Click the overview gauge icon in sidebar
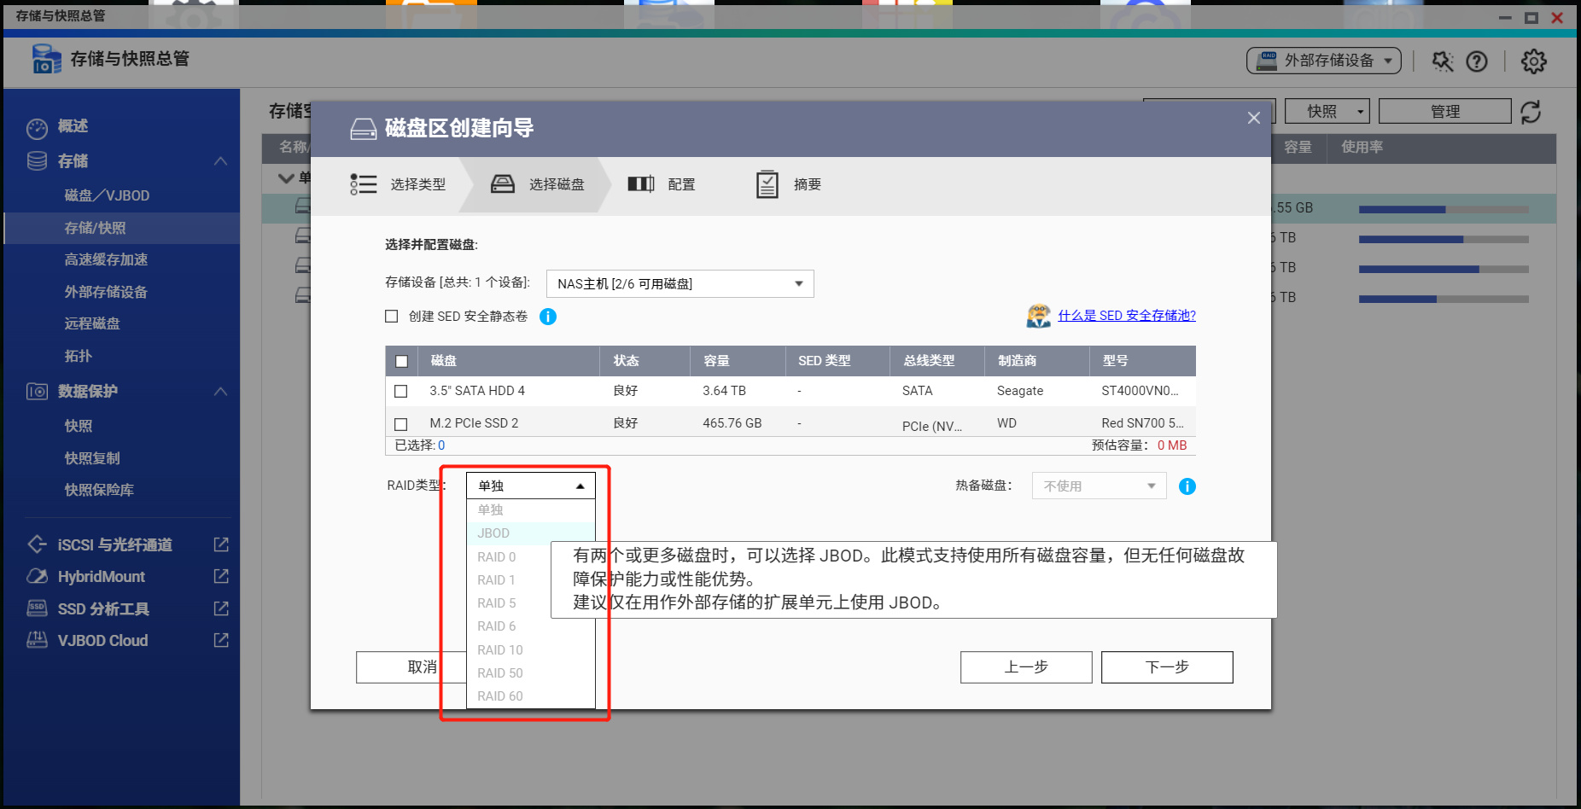Image resolution: width=1581 pixels, height=809 pixels. pos(37,128)
